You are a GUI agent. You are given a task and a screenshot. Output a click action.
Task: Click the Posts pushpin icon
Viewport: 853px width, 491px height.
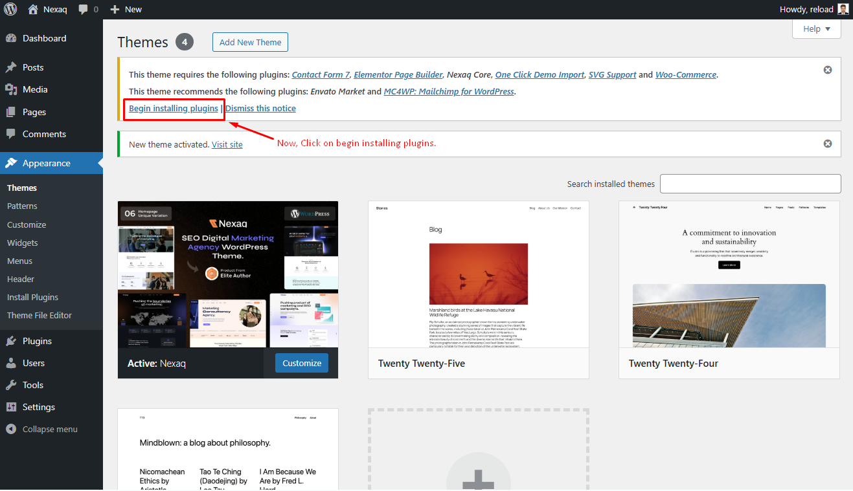pyautogui.click(x=11, y=67)
